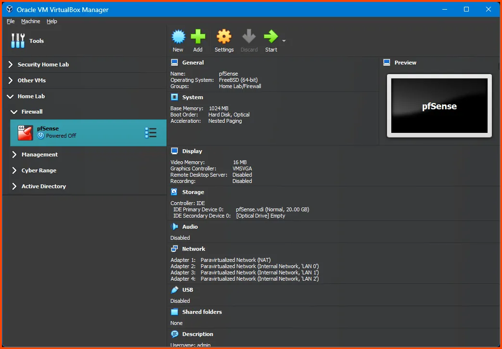
Task: Open the General settings heading link
Action: click(193, 63)
